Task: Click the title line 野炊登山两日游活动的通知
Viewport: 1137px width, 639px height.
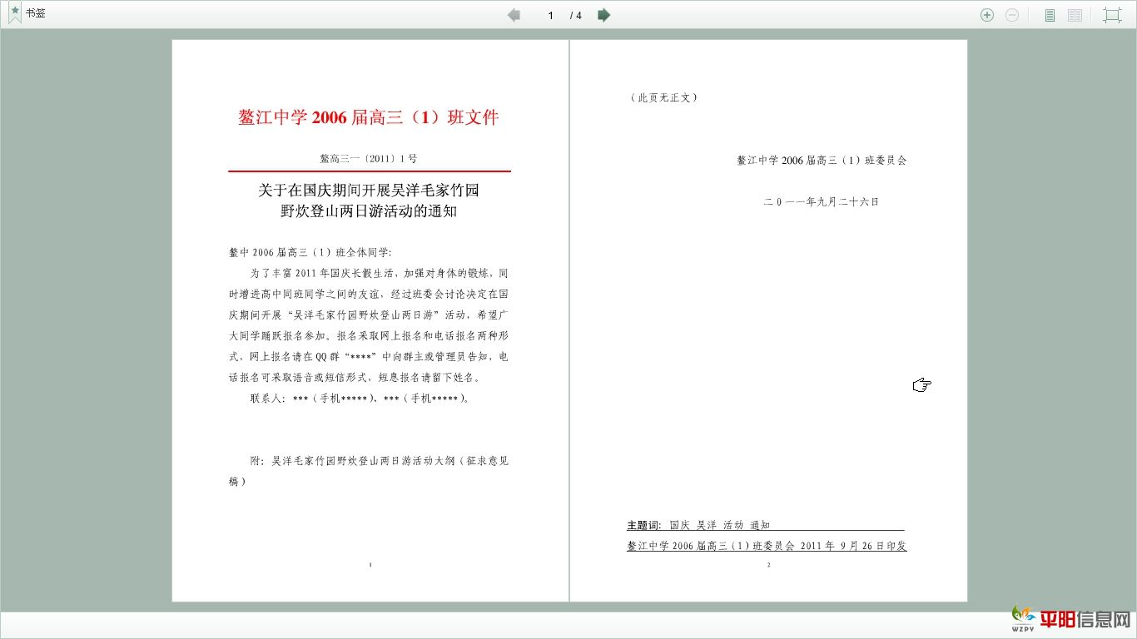Action: 369,211
